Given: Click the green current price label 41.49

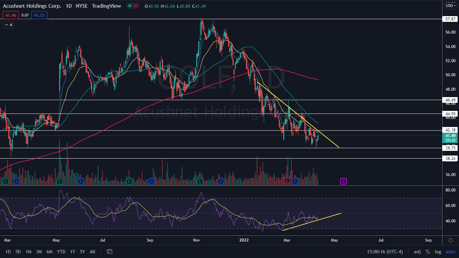Looking at the screenshot, I should [x=450, y=136].
